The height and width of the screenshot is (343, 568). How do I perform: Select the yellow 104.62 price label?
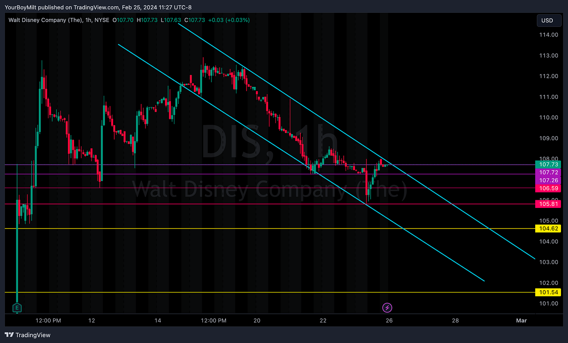tap(548, 229)
